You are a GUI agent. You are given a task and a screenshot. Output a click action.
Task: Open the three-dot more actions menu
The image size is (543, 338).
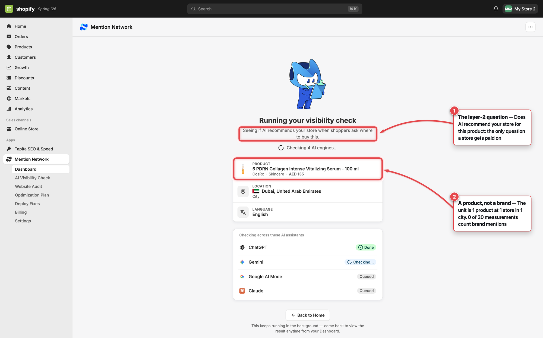click(530, 27)
